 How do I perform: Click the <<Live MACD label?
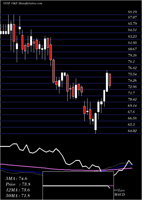coord(120,193)
